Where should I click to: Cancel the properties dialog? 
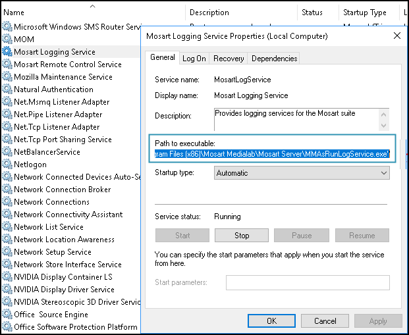pyautogui.click(x=325, y=321)
